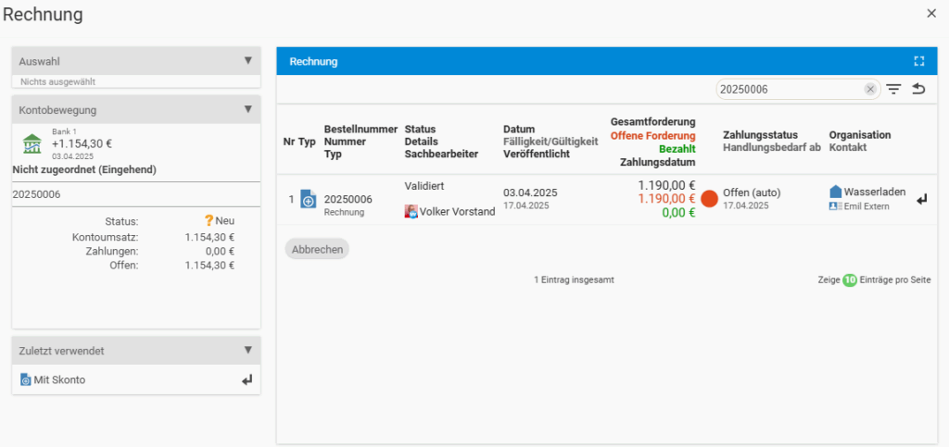Click invoice number 20250006 in the table

click(348, 199)
